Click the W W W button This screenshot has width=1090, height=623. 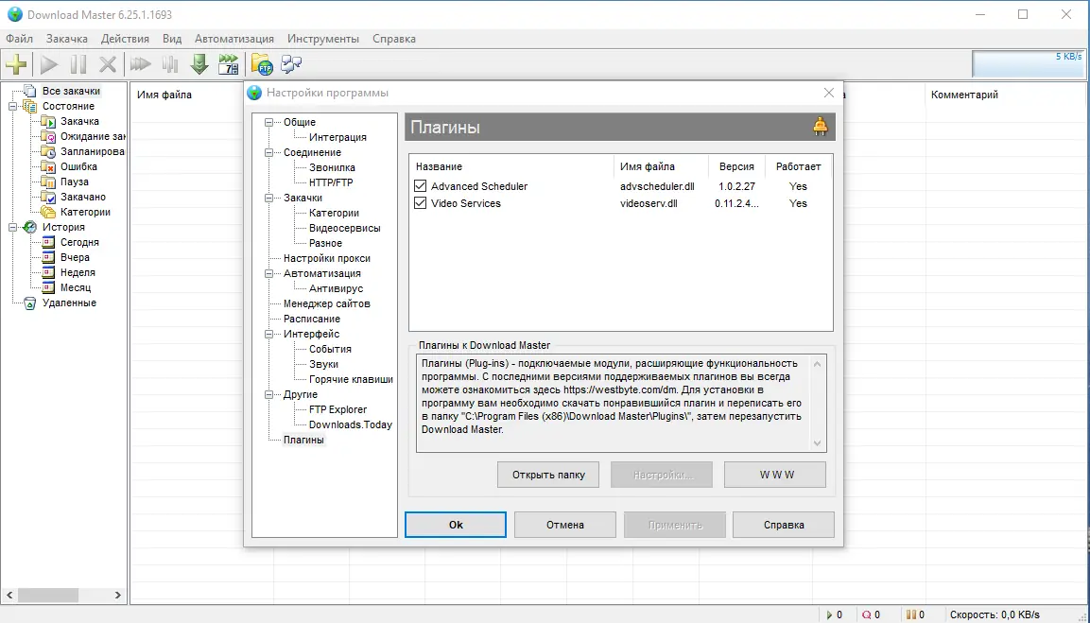pos(775,475)
